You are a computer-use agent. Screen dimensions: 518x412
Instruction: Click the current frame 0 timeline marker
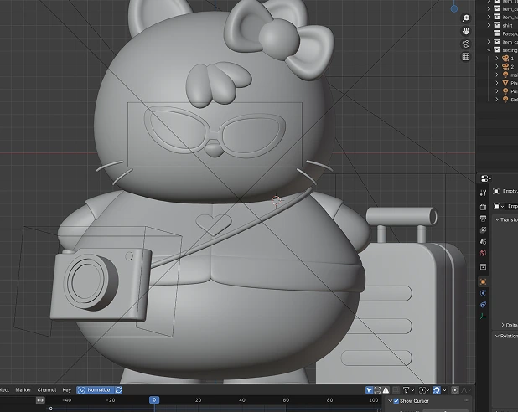click(153, 400)
